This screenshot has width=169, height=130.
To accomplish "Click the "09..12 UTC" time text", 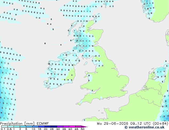I will (x=140, y=124).
